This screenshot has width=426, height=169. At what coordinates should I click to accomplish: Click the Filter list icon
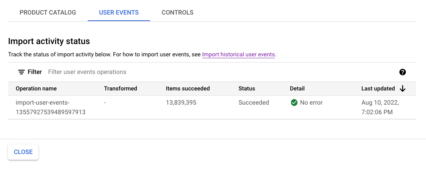tap(21, 72)
